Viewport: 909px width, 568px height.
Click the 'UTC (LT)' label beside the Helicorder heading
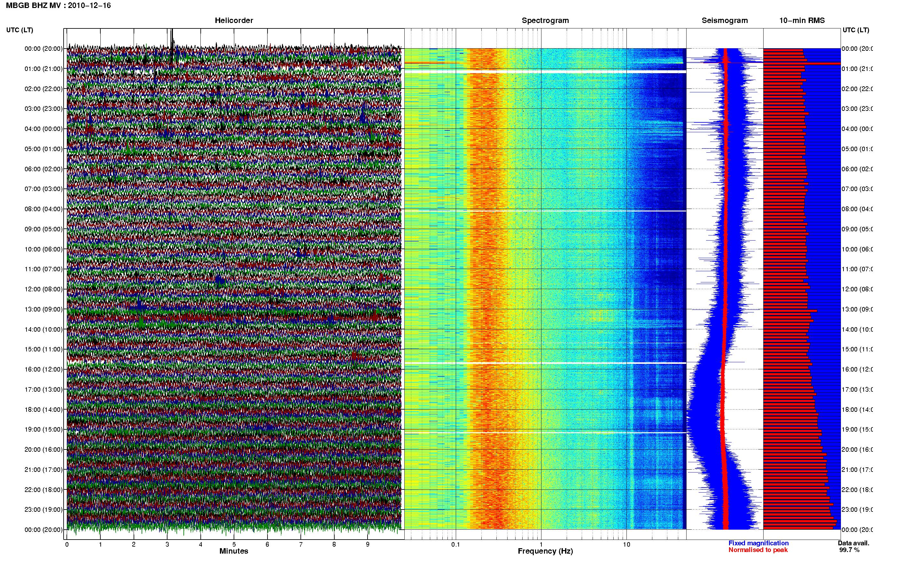pos(19,30)
